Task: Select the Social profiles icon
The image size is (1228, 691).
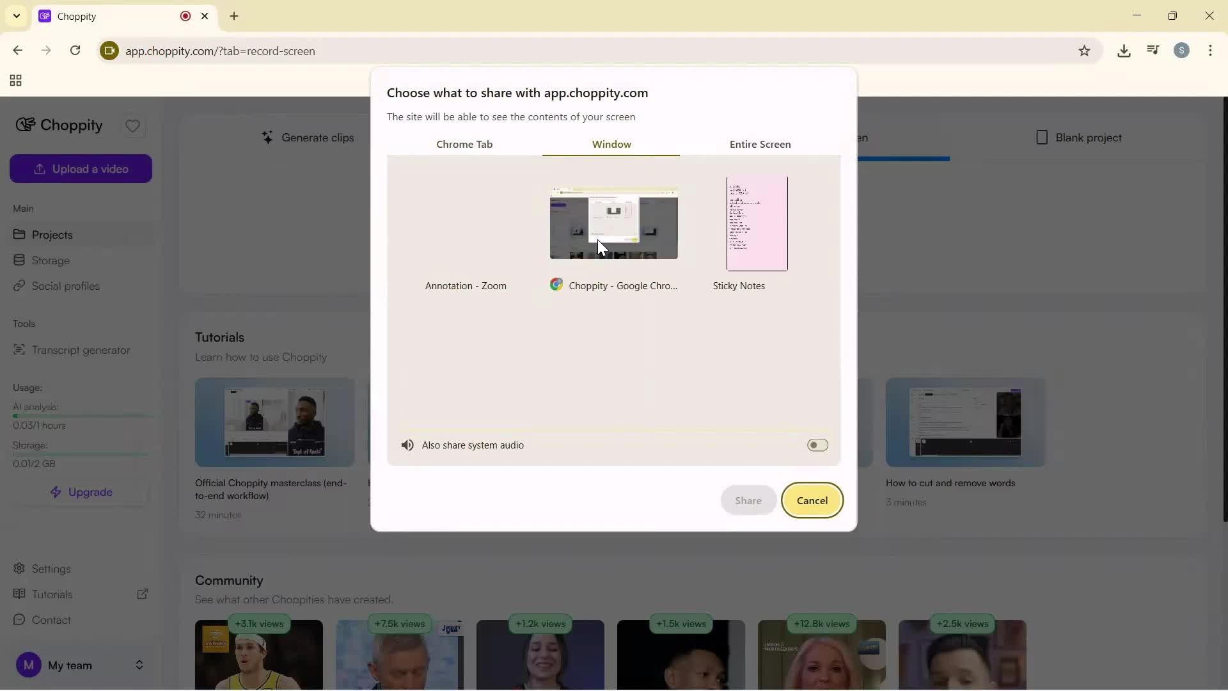Action: pyautogui.click(x=20, y=286)
